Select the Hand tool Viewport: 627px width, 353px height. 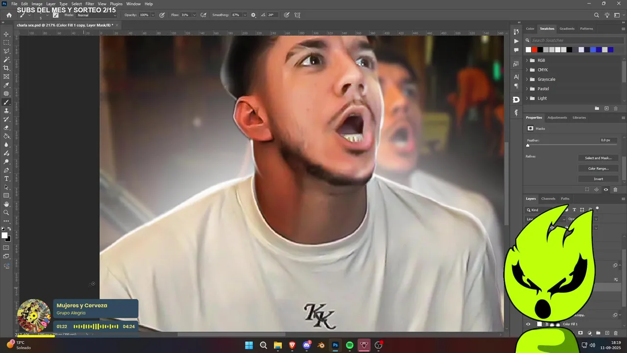click(x=6, y=204)
